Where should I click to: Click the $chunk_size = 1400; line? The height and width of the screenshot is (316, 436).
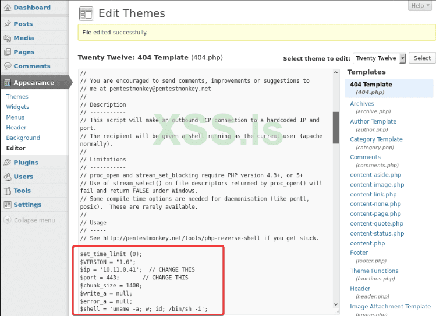click(111, 285)
